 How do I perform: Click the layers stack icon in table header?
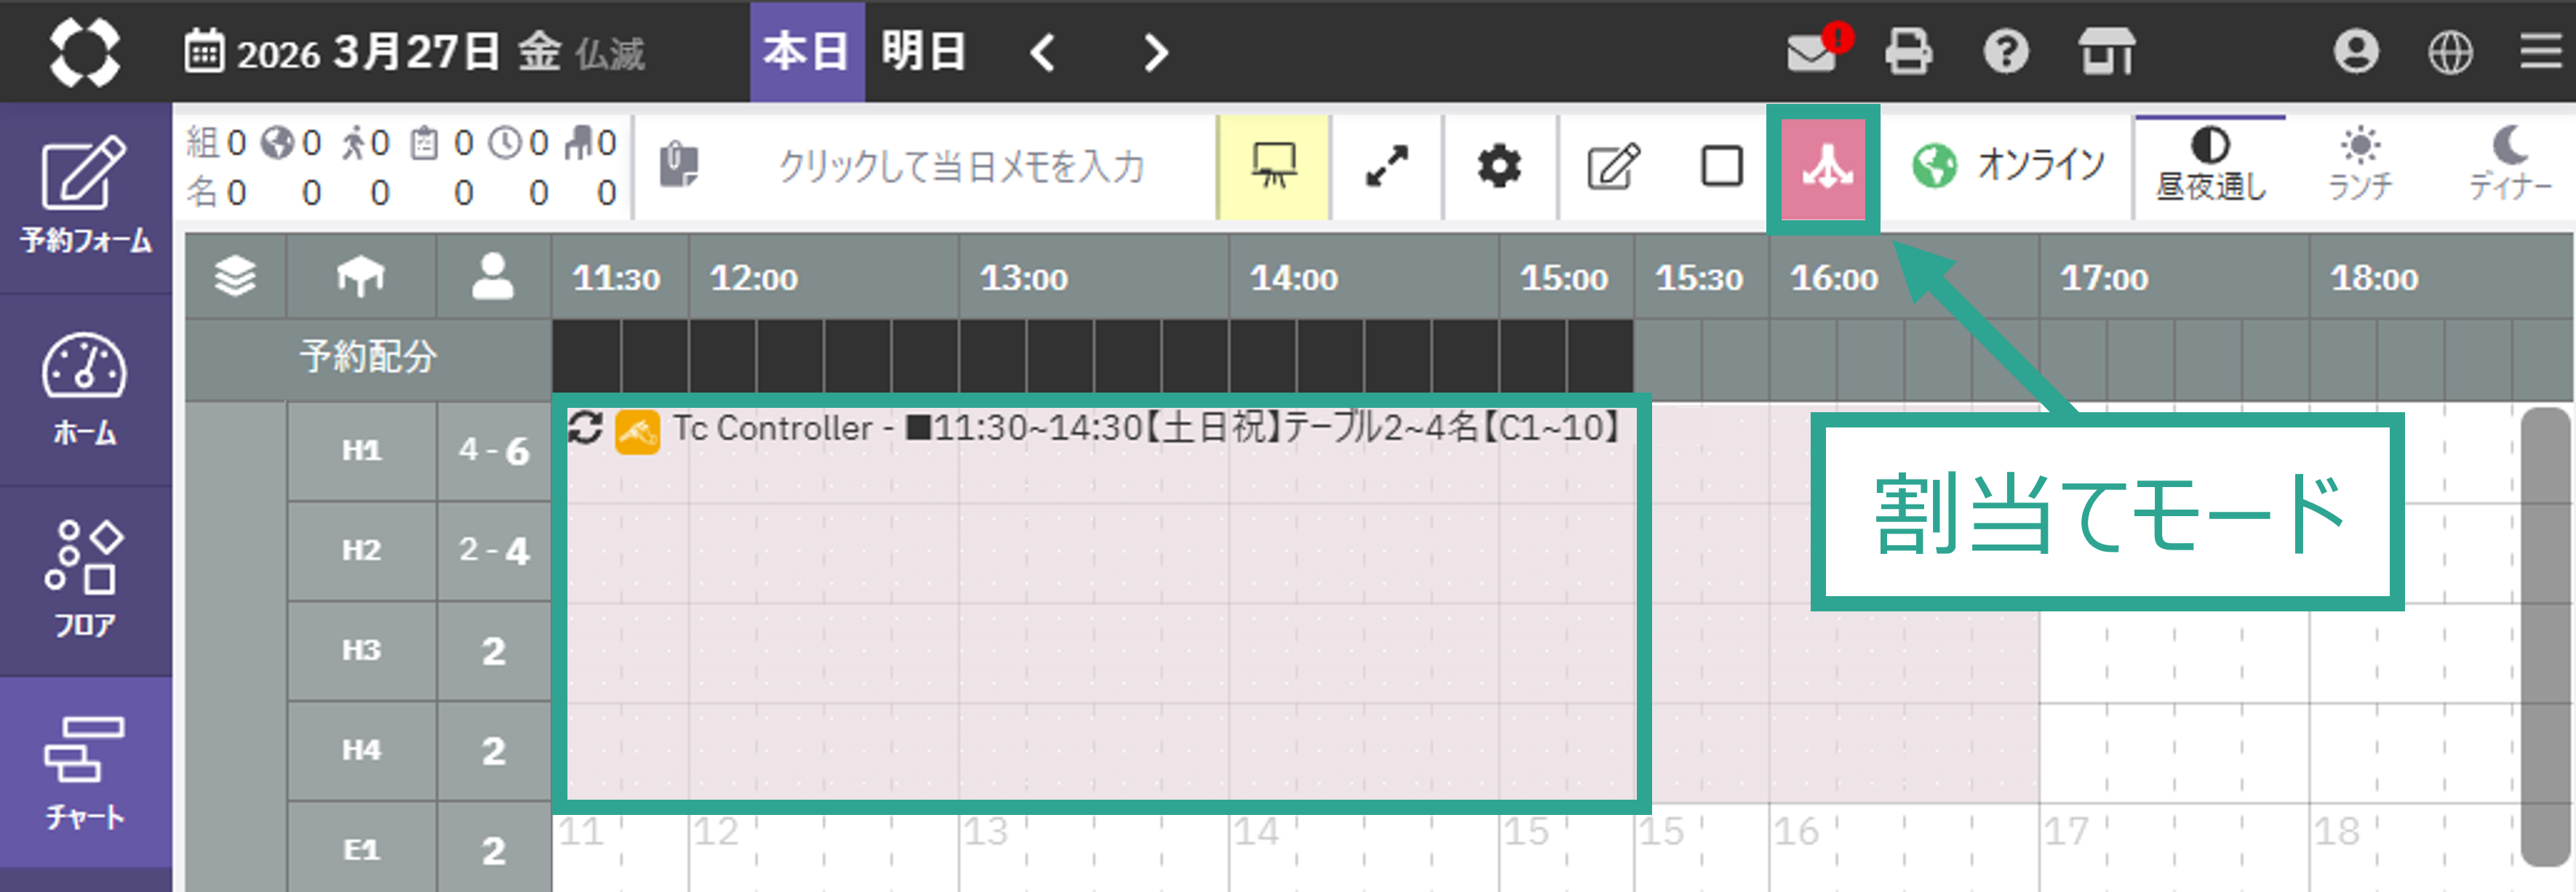[235, 277]
